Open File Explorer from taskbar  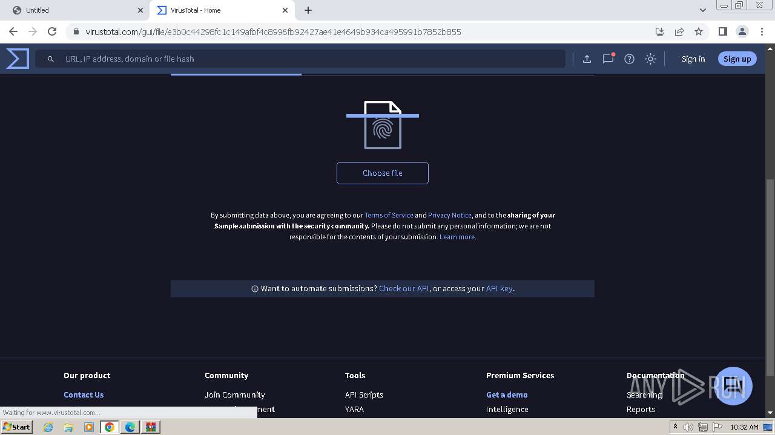point(68,427)
